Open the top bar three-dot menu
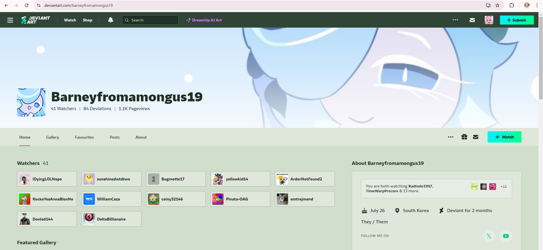Image resolution: width=543 pixels, height=250 pixels. (x=455, y=20)
